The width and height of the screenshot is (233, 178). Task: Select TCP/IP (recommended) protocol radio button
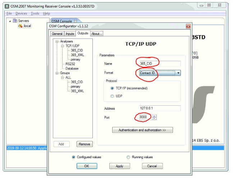(113, 88)
